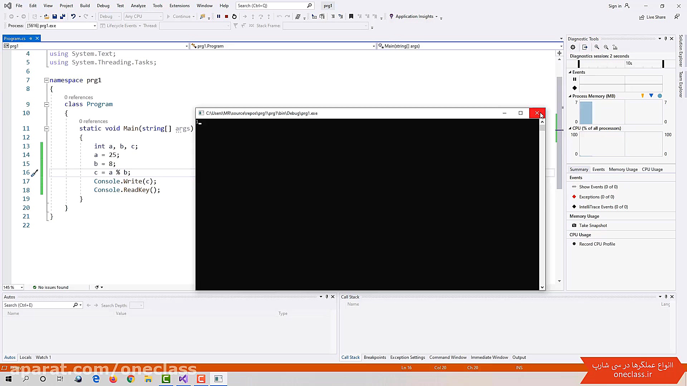The image size is (687, 386).
Task: Collapse the Events graph section in Diagnostic Tools
Action: coord(570,72)
